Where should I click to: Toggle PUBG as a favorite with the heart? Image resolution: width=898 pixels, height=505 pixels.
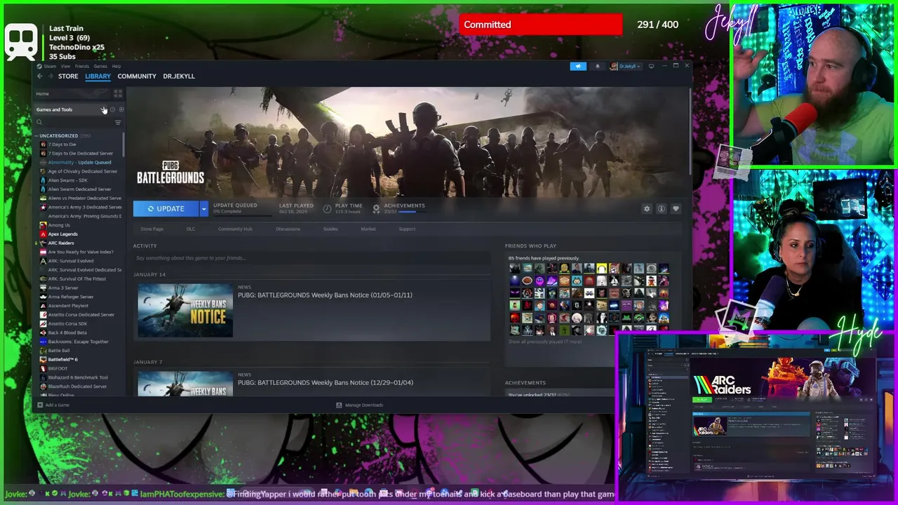coord(676,208)
